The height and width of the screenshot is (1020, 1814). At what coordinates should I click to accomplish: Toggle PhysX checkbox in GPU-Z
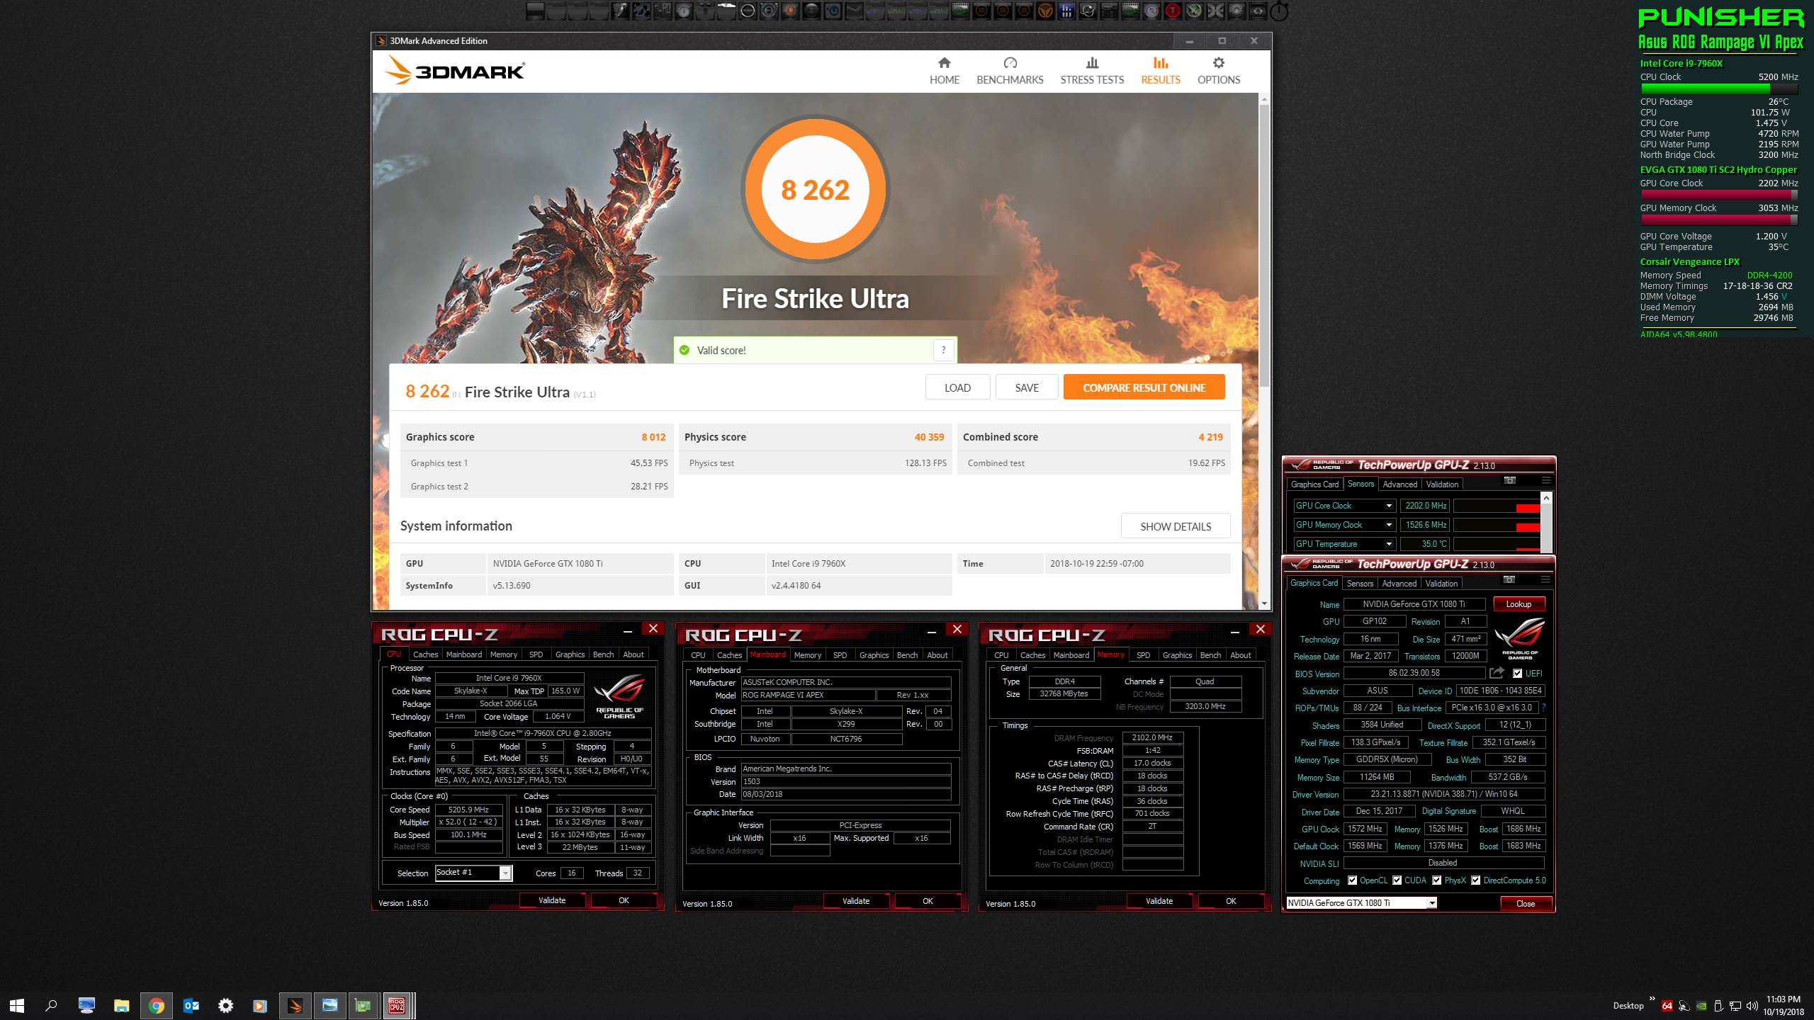coord(1436,880)
